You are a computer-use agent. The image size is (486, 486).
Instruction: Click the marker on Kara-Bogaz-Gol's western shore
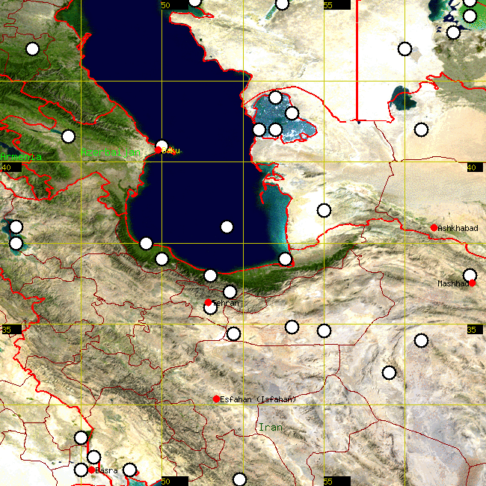coord(259,129)
